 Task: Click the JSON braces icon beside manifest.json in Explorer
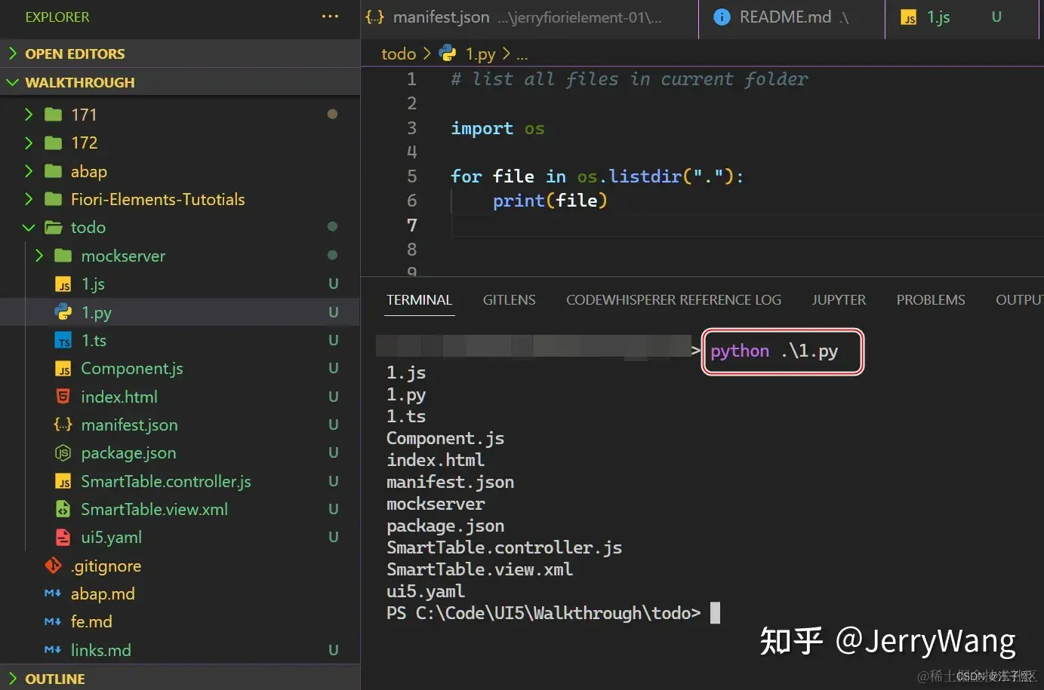pos(63,425)
